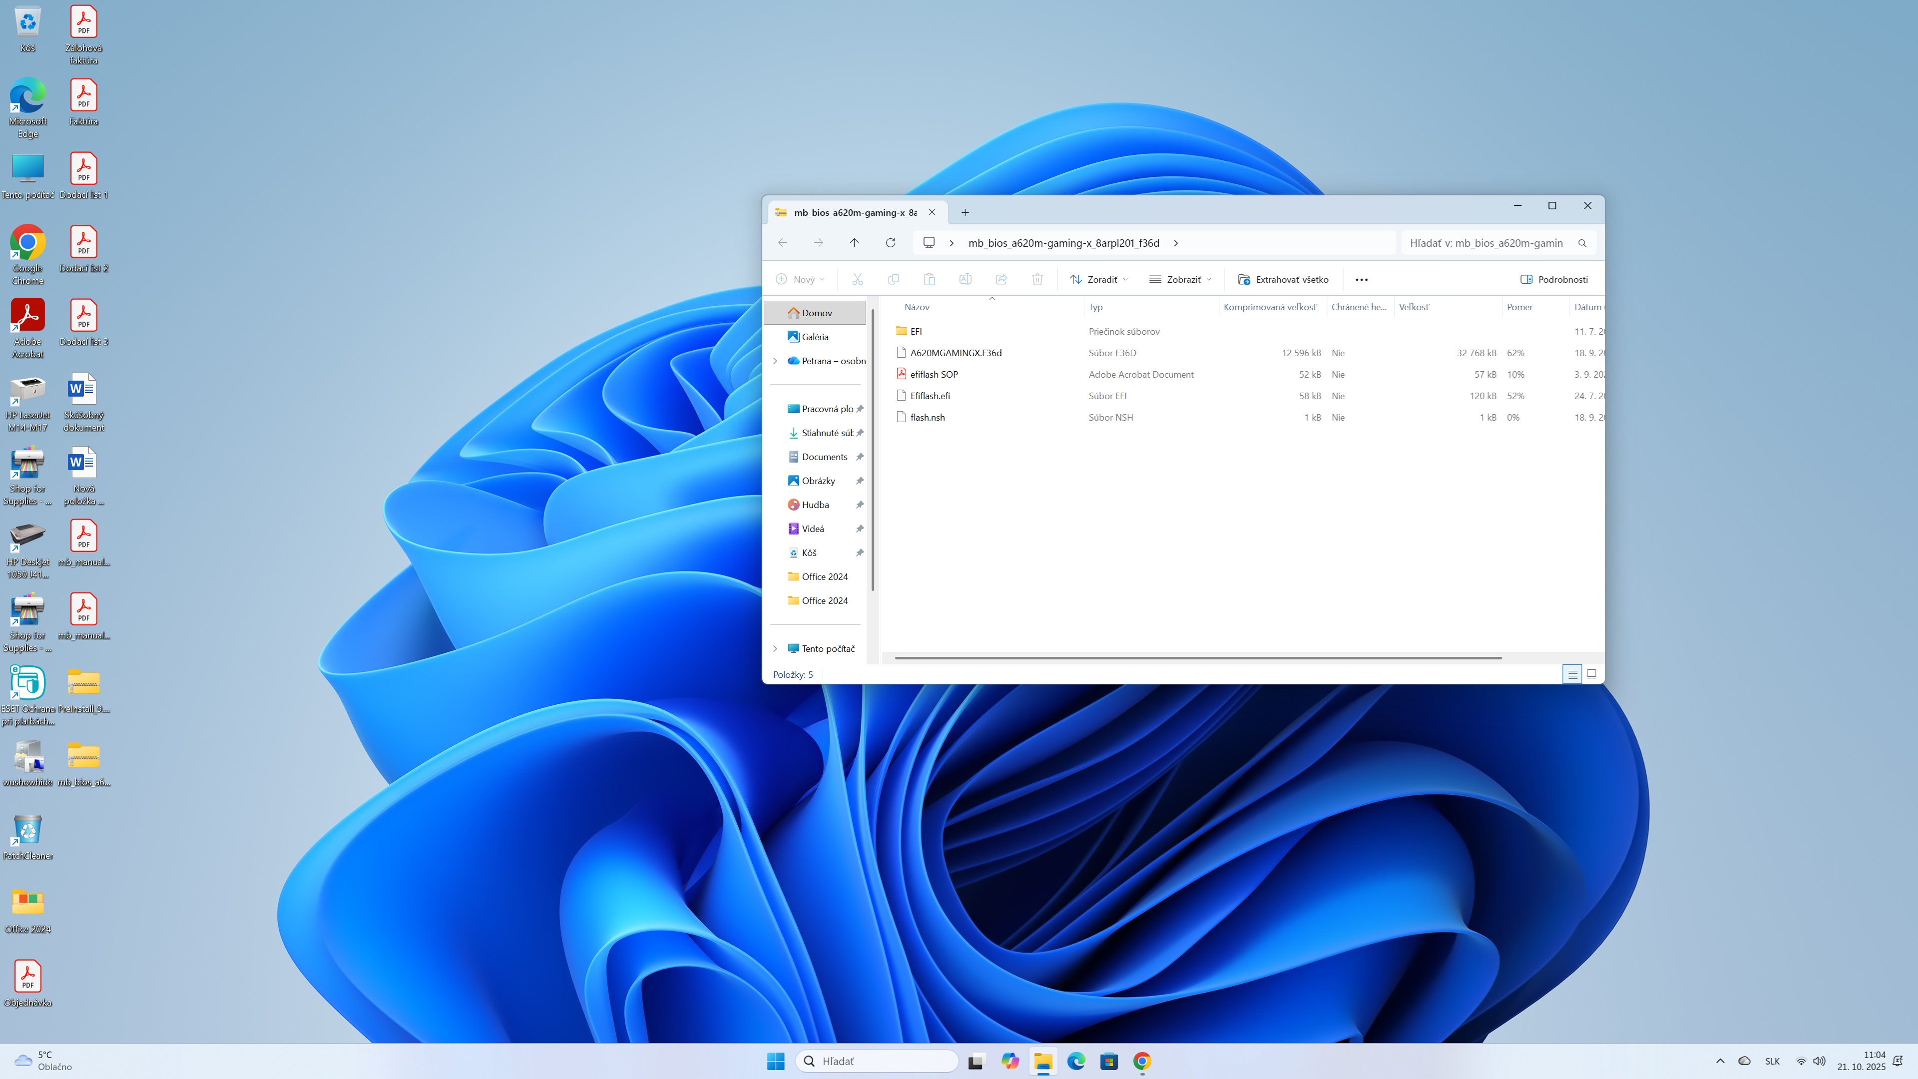The width and height of the screenshot is (1918, 1079).
Task: Open the Zobraziť view dropdown
Action: coord(1180,279)
